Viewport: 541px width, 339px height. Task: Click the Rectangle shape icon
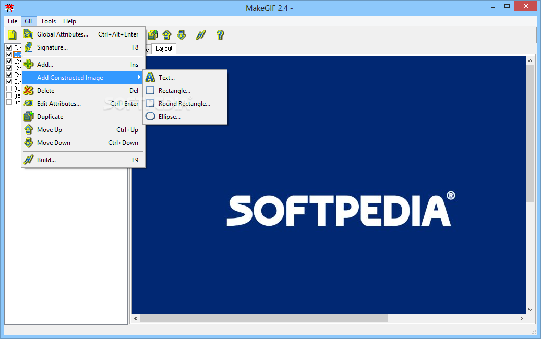point(150,90)
